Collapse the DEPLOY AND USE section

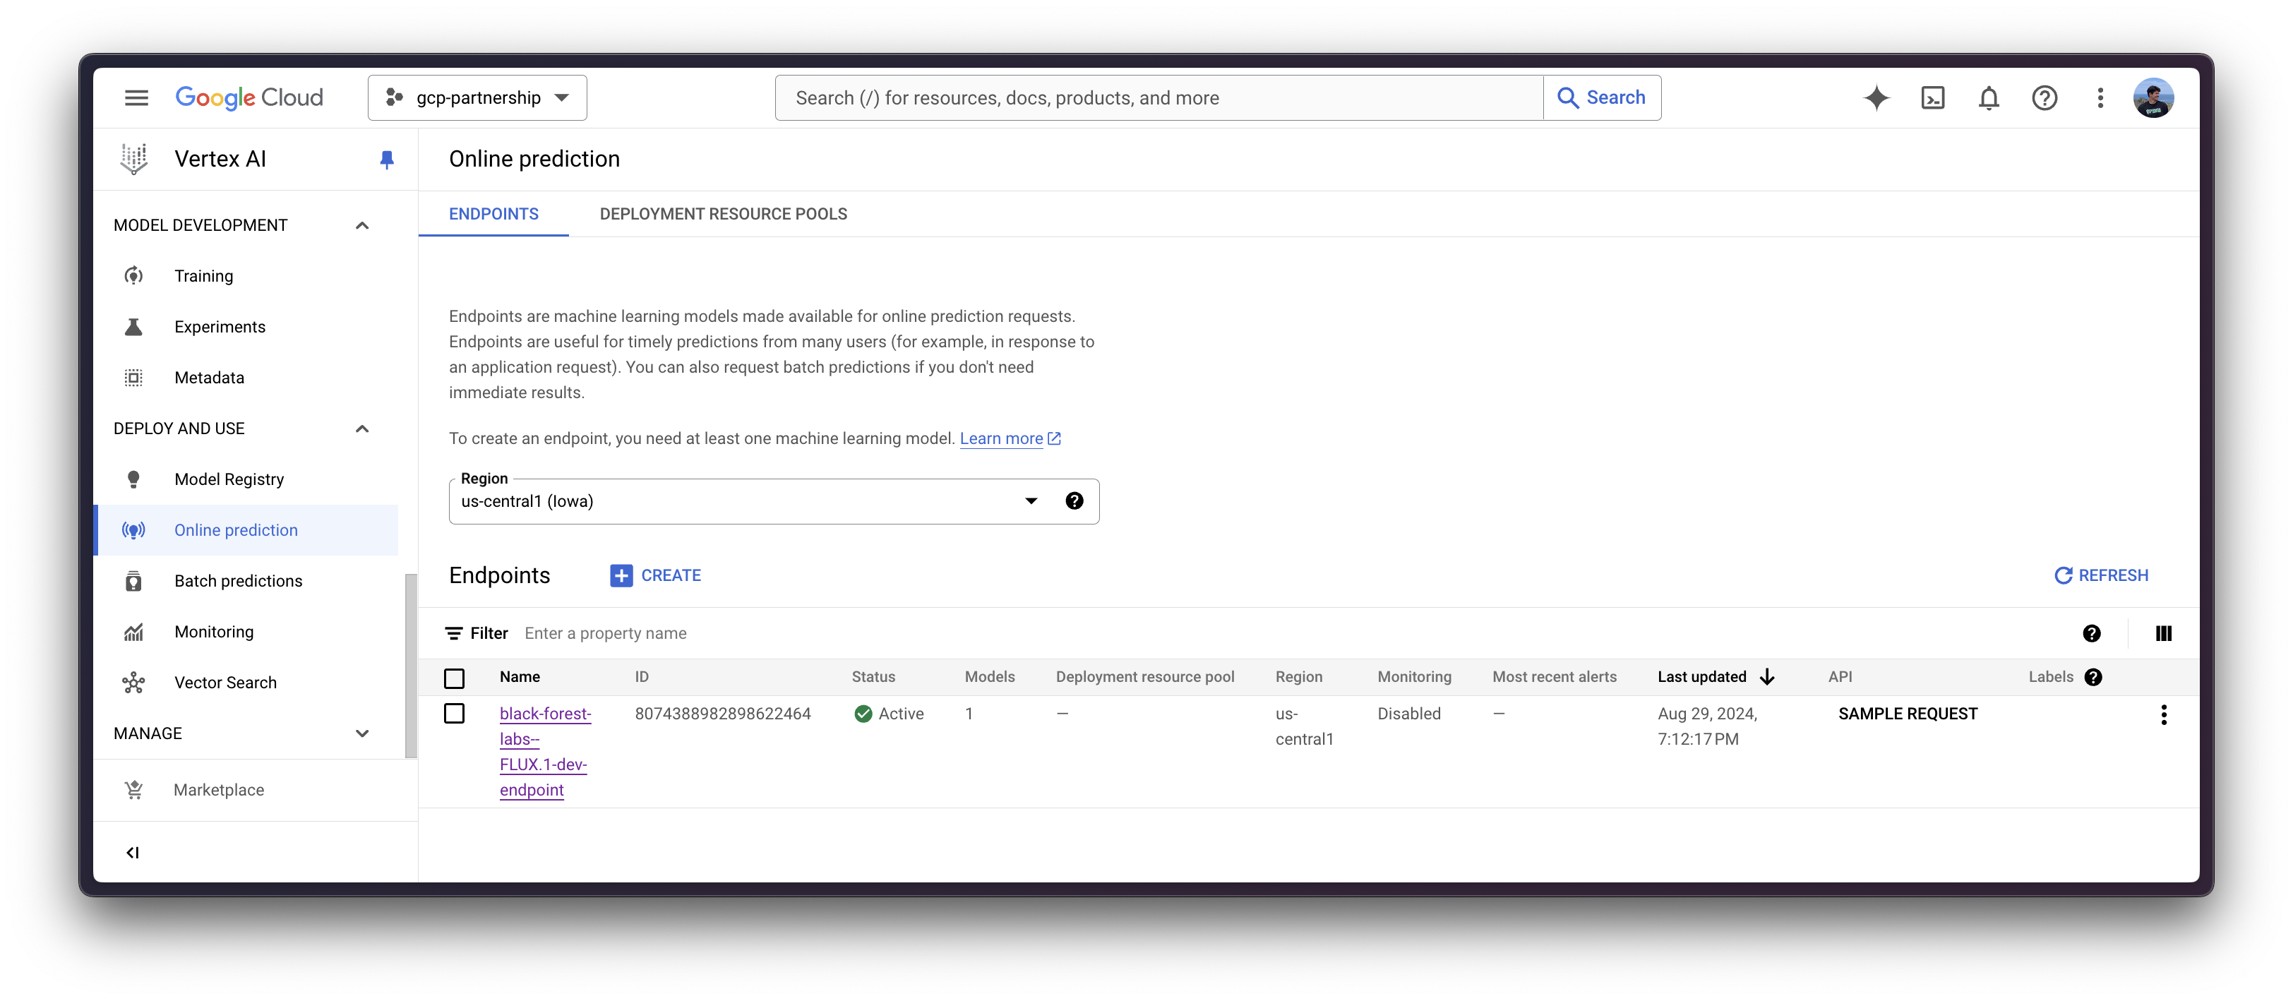click(x=361, y=428)
